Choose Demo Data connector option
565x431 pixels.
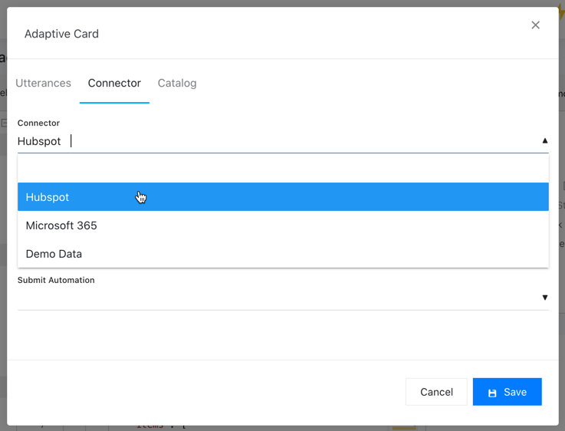(x=283, y=254)
